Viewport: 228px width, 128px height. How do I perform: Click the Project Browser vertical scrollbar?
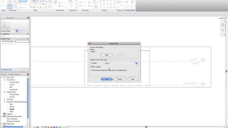tap(28, 98)
